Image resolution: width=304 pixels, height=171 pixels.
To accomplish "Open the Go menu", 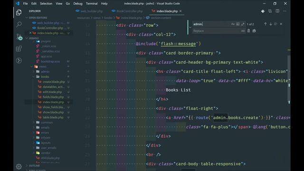I will click(67, 3).
